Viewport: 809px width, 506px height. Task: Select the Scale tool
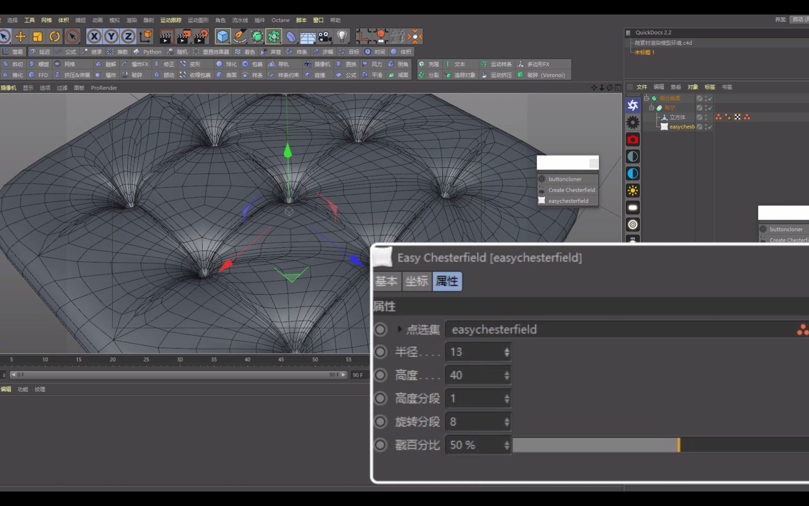[x=37, y=36]
